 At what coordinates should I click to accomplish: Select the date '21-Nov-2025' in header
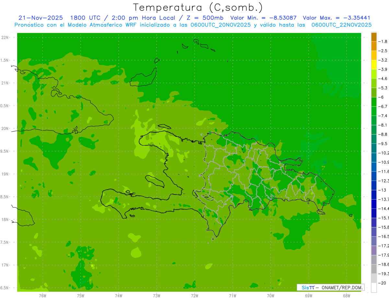pos(41,18)
